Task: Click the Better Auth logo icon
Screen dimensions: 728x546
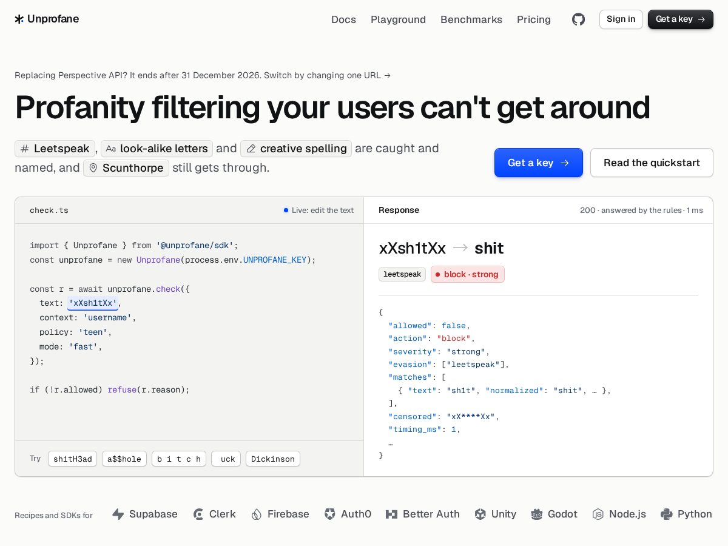Action: (392, 514)
